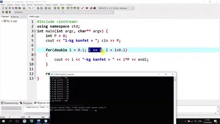The width and height of the screenshot is (220, 124).
Task: Open the Правка menu
Action: 10,4
